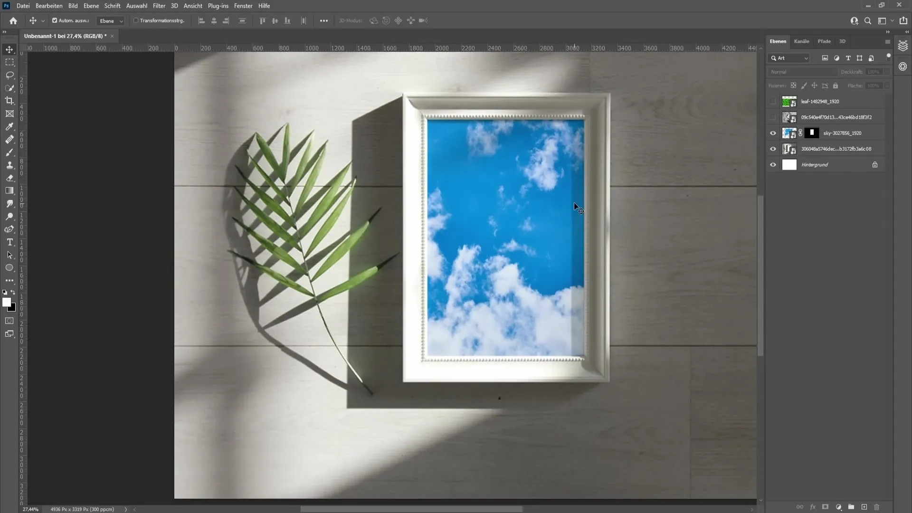This screenshot has width=912, height=513.
Task: Select the Rectangular Marquee tool
Action: 9,62
